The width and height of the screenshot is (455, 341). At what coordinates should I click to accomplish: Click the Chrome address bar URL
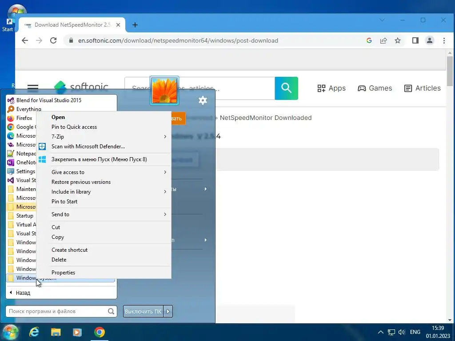pyautogui.click(x=178, y=40)
